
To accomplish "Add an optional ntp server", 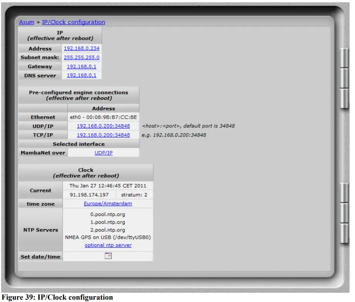I will [x=108, y=245].
